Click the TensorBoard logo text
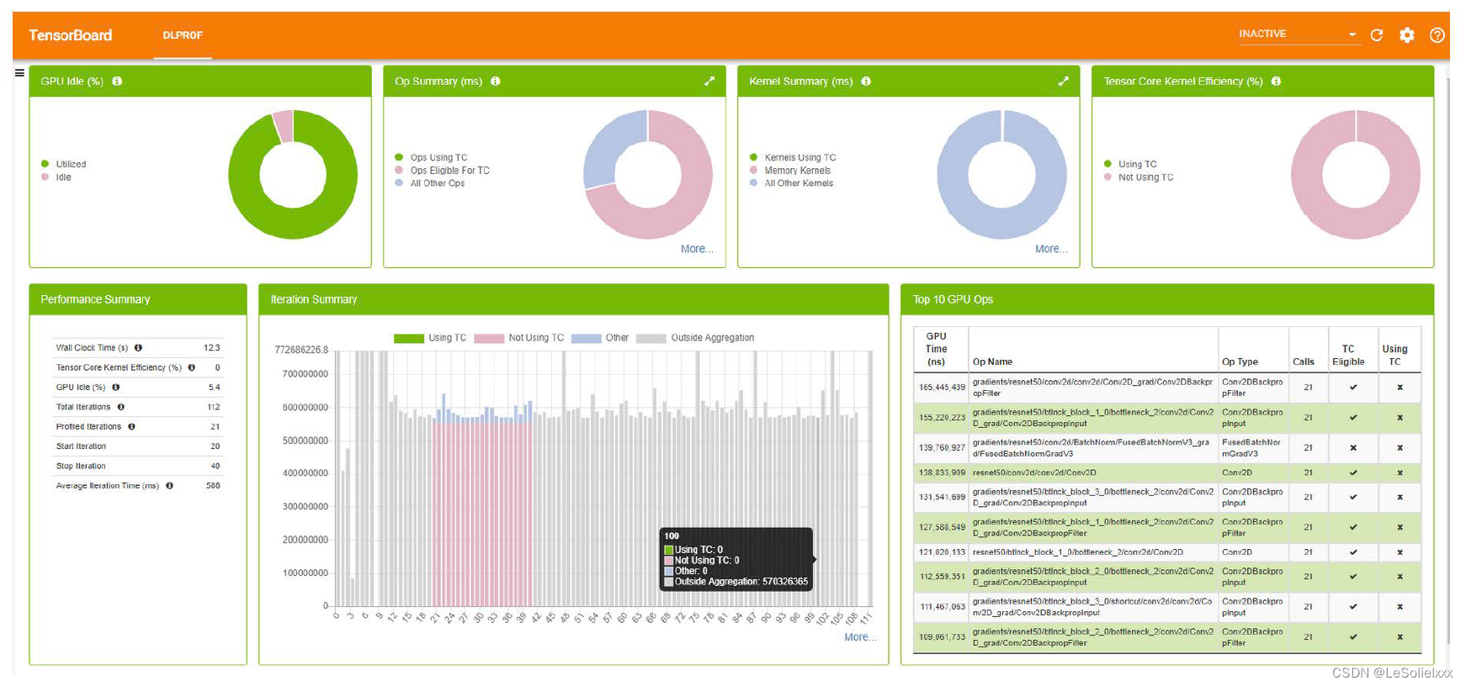The height and width of the screenshot is (686, 1466). pyautogui.click(x=71, y=35)
